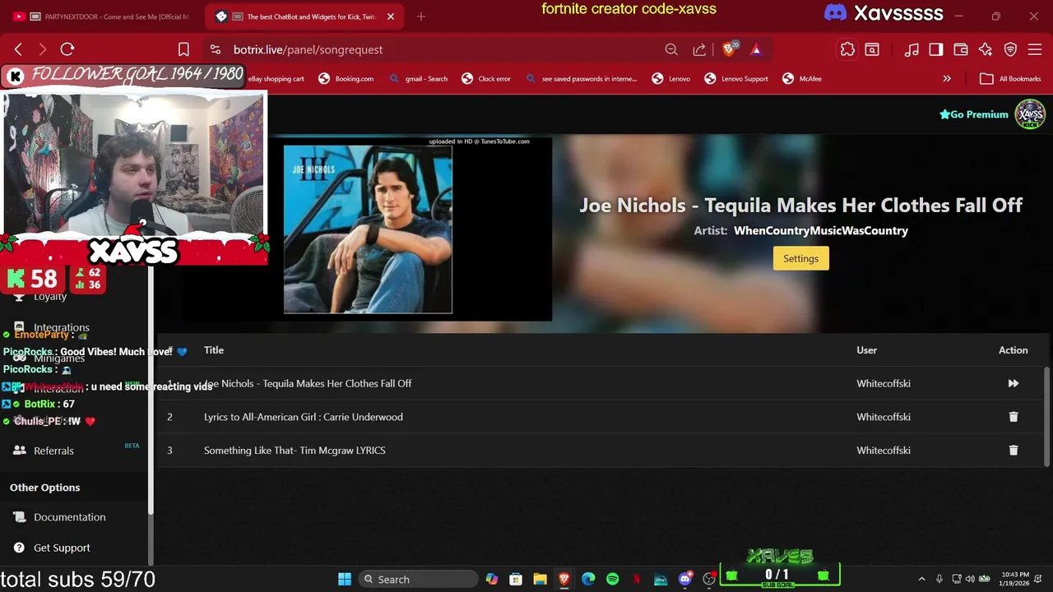The width and height of the screenshot is (1053, 592).
Task: Open All Bookmarks folder
Action: click(1011, 79)
